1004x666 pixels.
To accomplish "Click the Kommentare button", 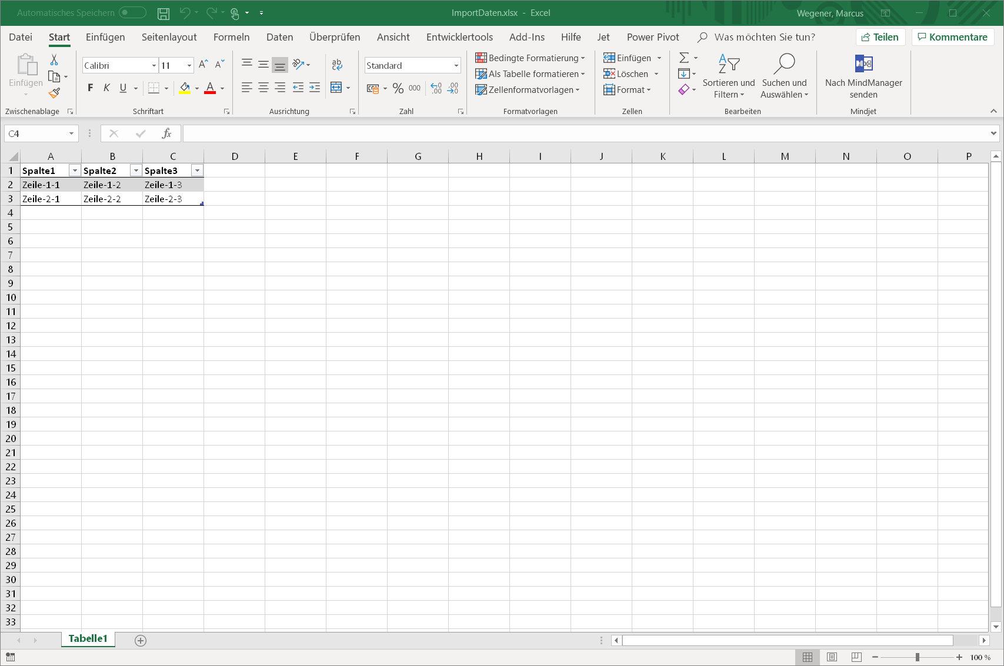I will (x=953, y=37).
